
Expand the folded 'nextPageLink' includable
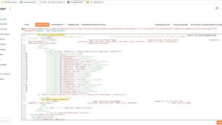(27, 88)
